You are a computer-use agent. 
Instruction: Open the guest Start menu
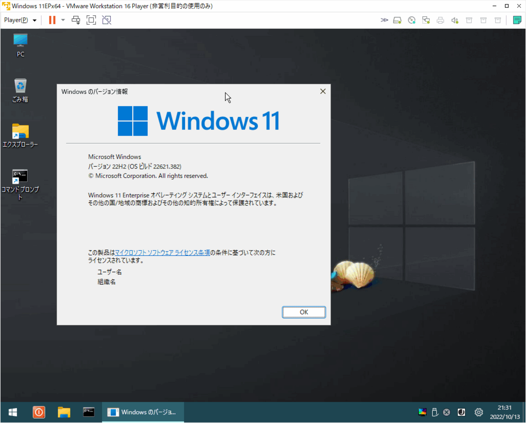coord(13,412)
